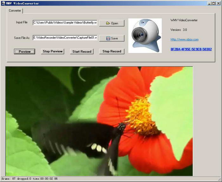Begin conversion with Start Record

82,51
